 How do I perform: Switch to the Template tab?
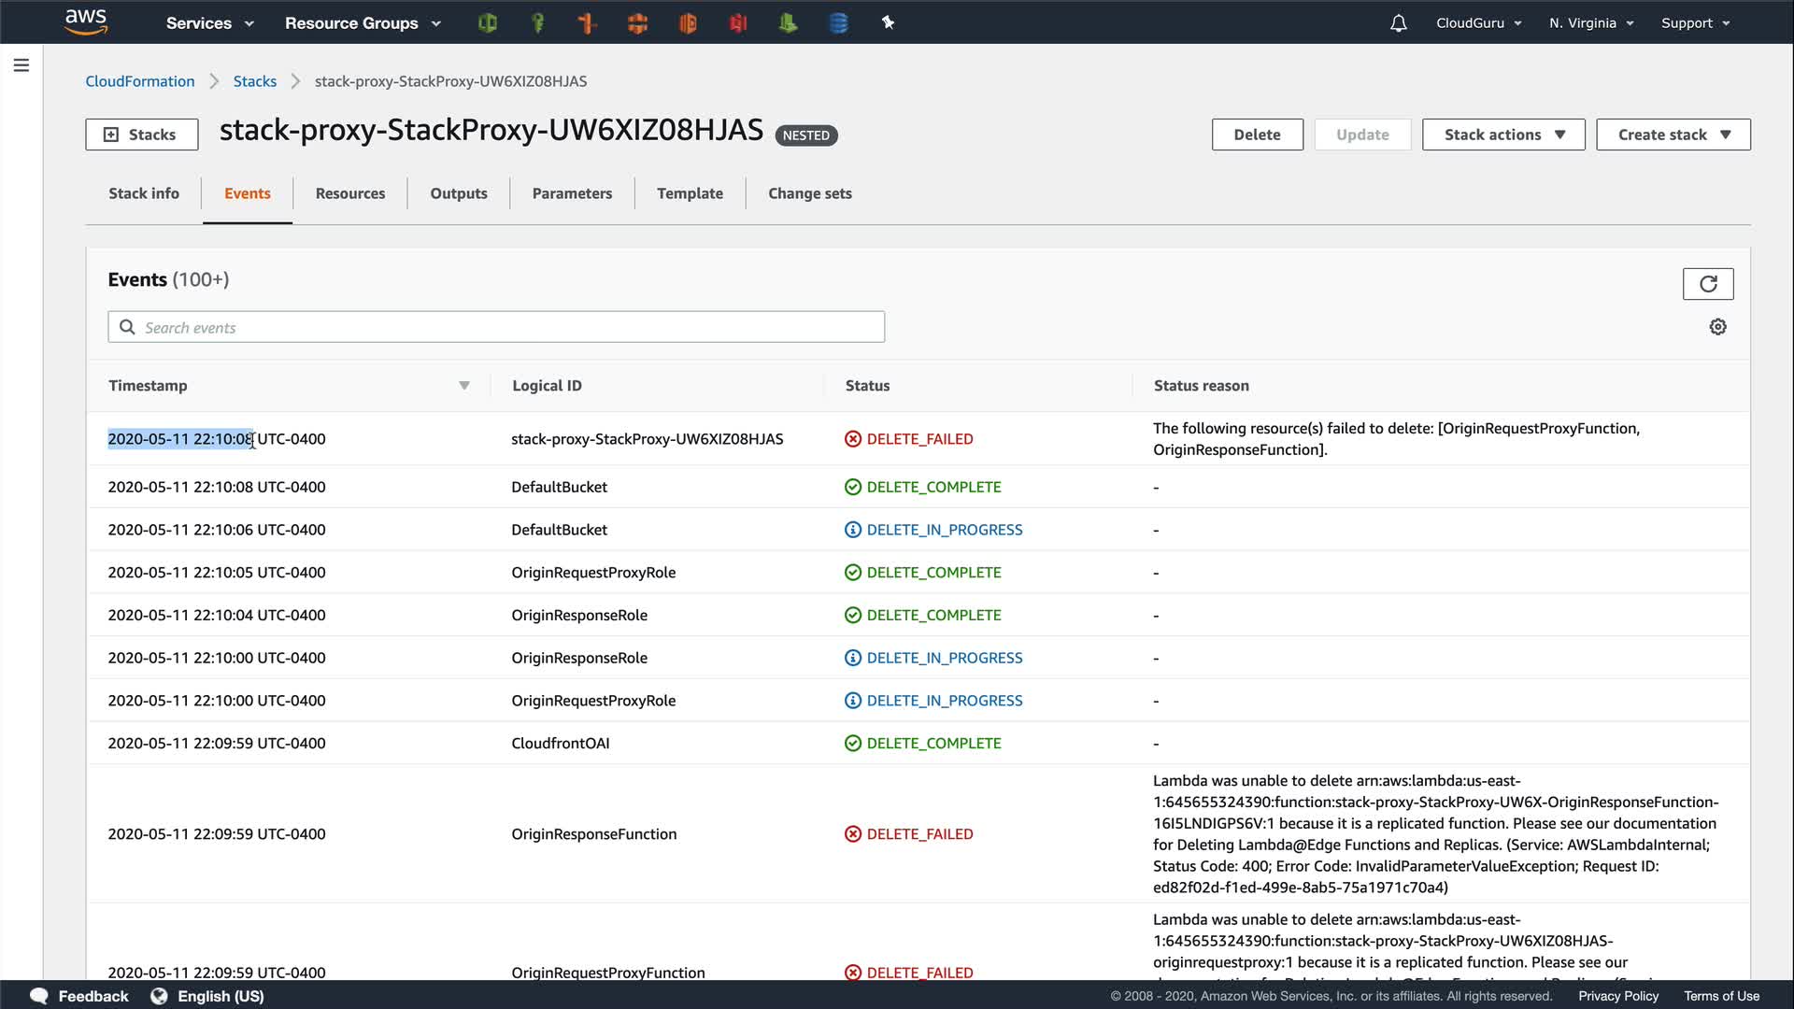(689, 193)
